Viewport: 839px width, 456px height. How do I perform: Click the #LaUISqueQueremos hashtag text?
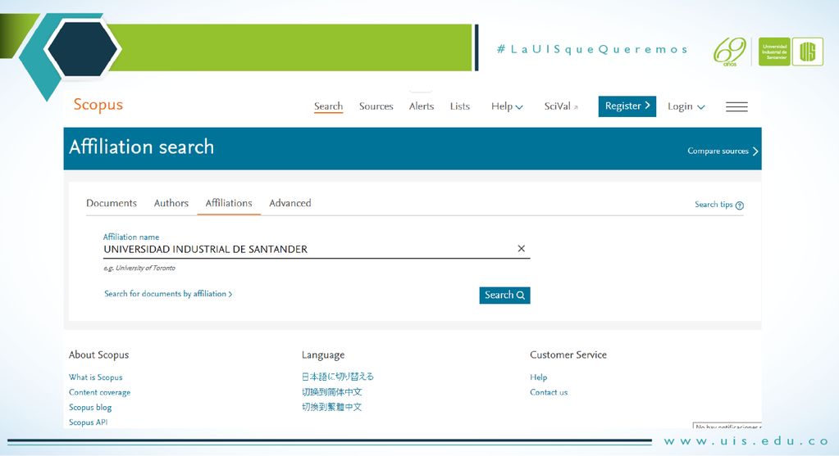point(592,49)
